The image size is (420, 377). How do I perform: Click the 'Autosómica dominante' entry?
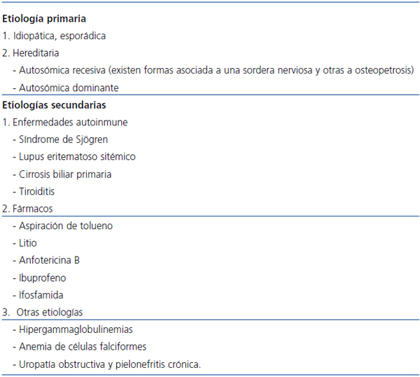69,88
